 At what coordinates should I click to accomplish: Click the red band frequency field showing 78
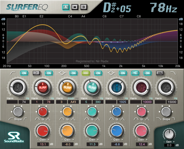pos(49,102)
